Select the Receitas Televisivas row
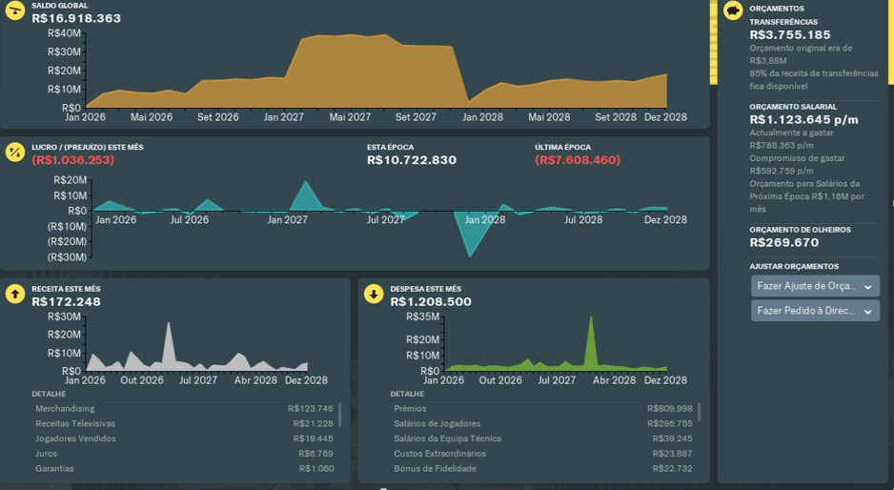 point(184,423)
